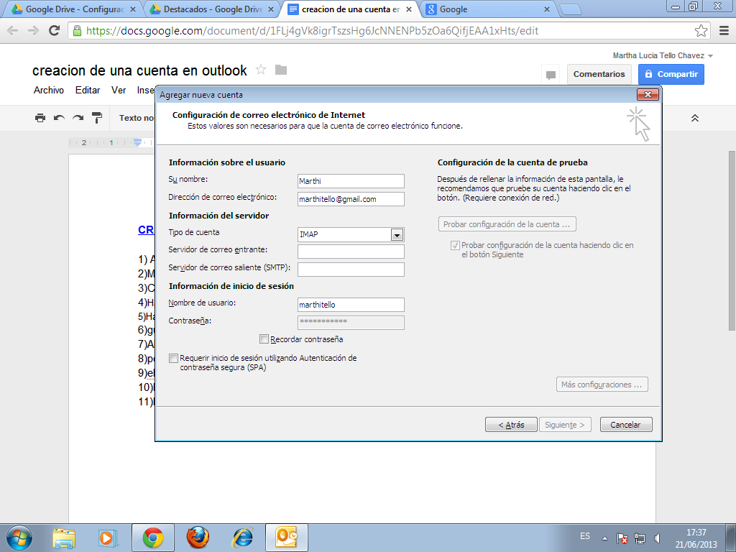Click the Servidor de correo saliente SMTP field
The height and width of the screenshot is (552, 736).
[x=351, y=270]
